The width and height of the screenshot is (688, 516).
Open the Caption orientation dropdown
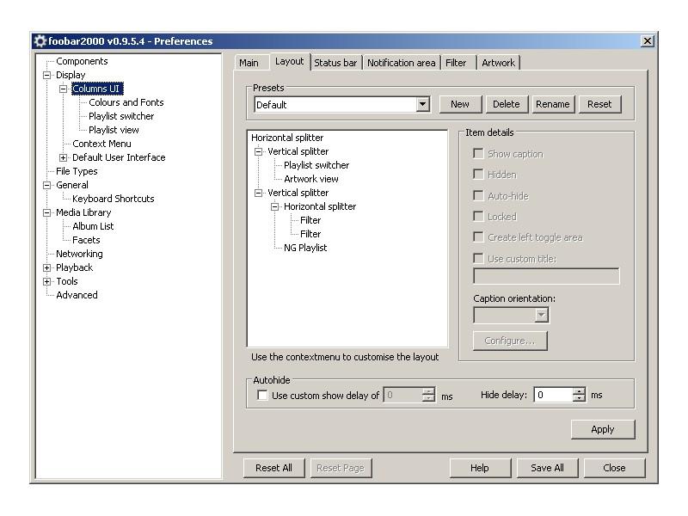click(x=542, y=315)
